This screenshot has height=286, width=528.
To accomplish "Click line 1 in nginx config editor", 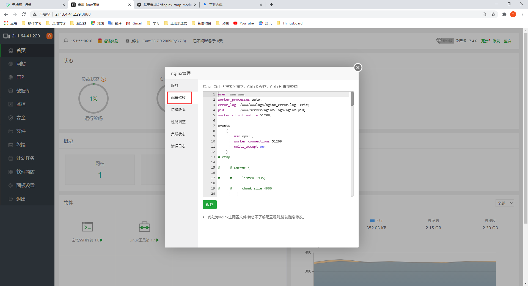I will [x=275, y=94].
